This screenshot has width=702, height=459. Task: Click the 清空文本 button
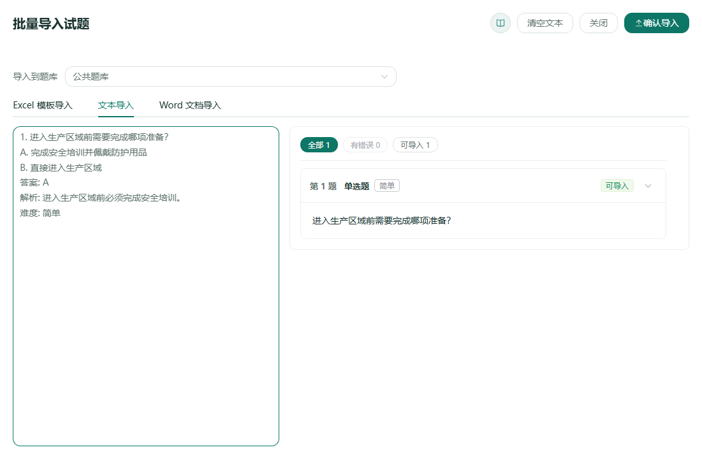click(x=545, y=23)
